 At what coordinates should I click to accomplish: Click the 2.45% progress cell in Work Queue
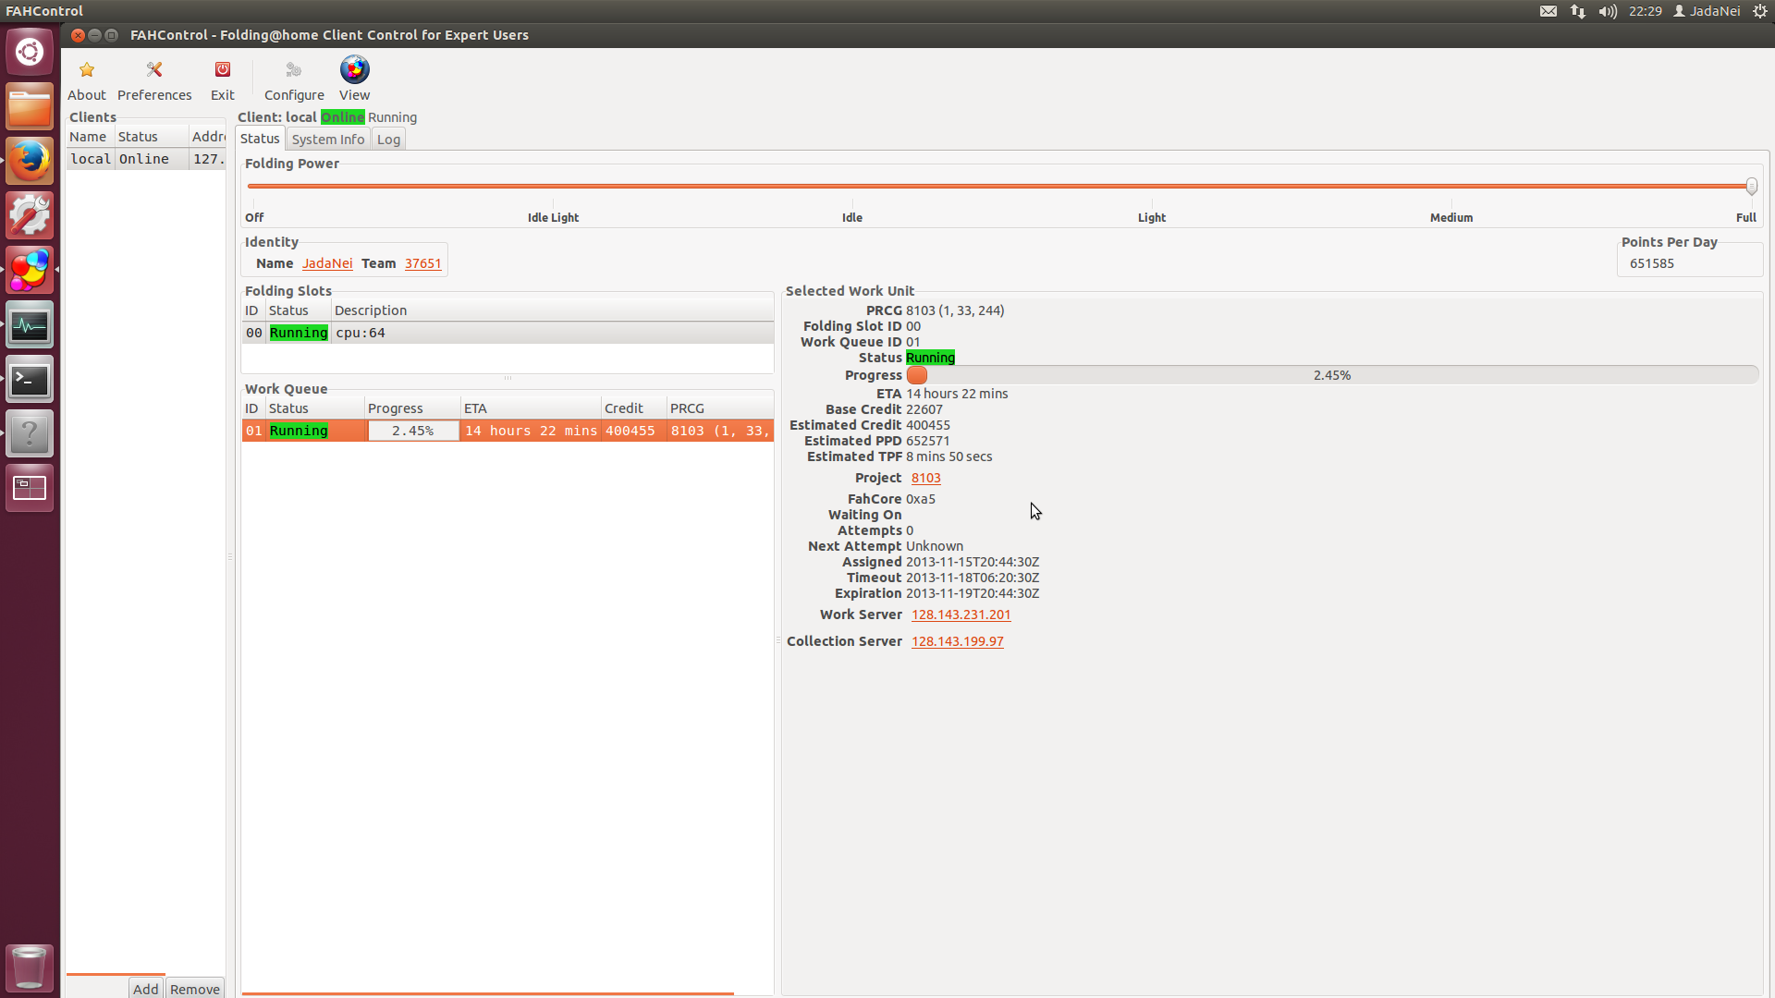click(x=412, y=431)
